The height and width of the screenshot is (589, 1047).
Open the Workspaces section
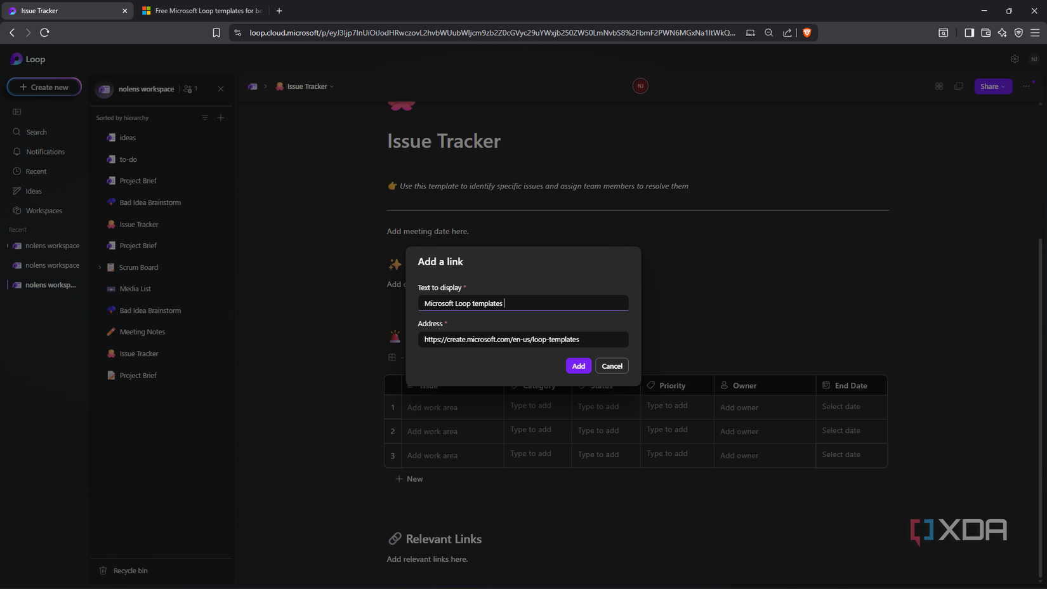coord(43,211)
